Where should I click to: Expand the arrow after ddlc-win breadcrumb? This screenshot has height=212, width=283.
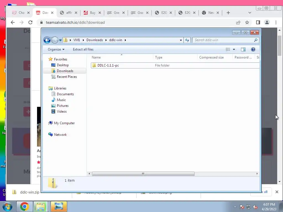[125, 40]
